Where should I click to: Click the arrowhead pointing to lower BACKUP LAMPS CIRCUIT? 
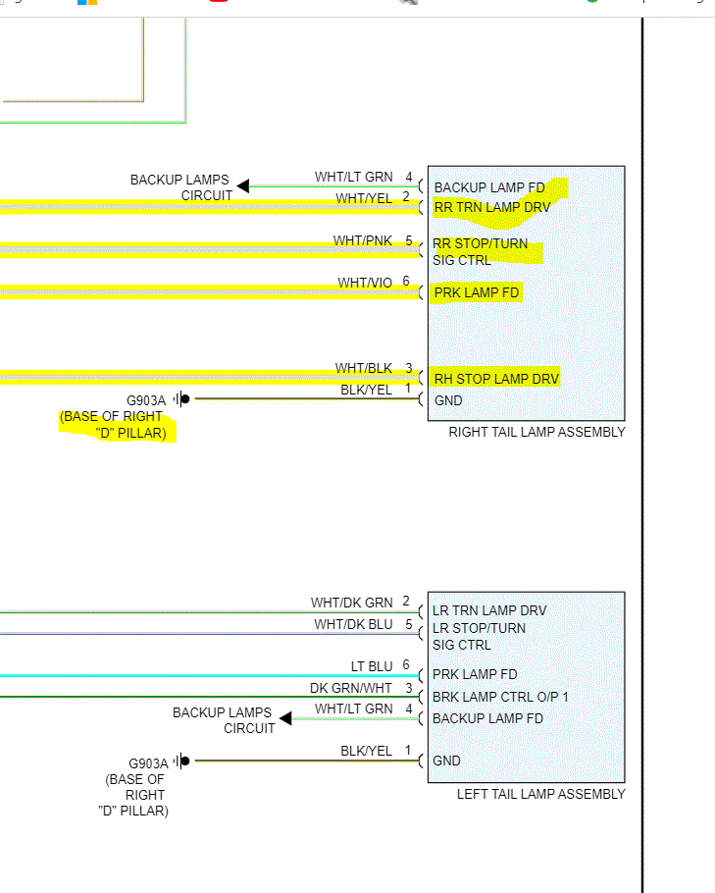click(285, 718)
